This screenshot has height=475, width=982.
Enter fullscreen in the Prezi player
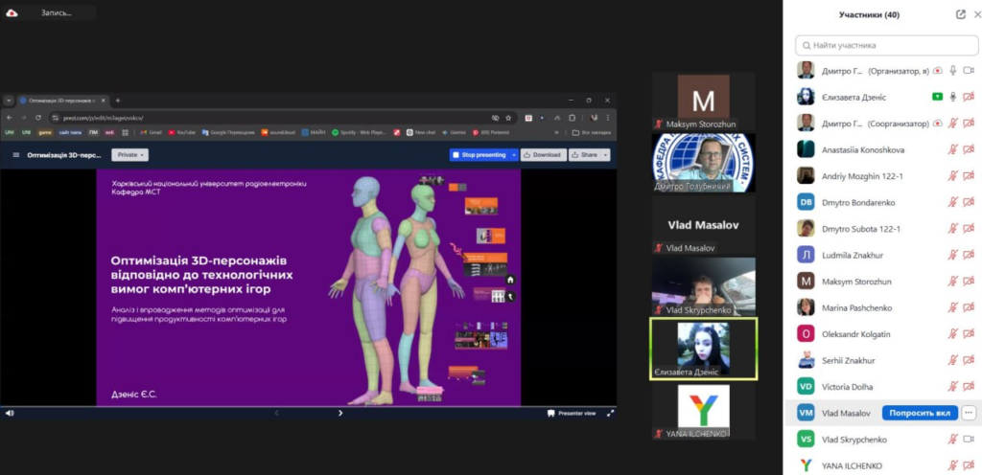point(610,413)
